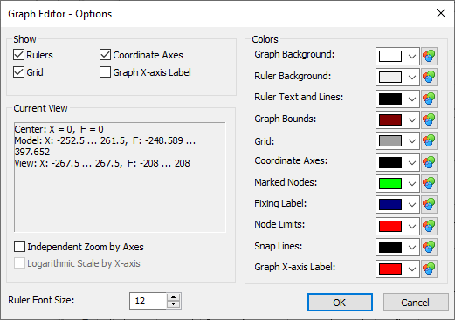Expand Grid color dropdown arrow
This screenshot has width=455, height=320.
[x=412, y=141]
